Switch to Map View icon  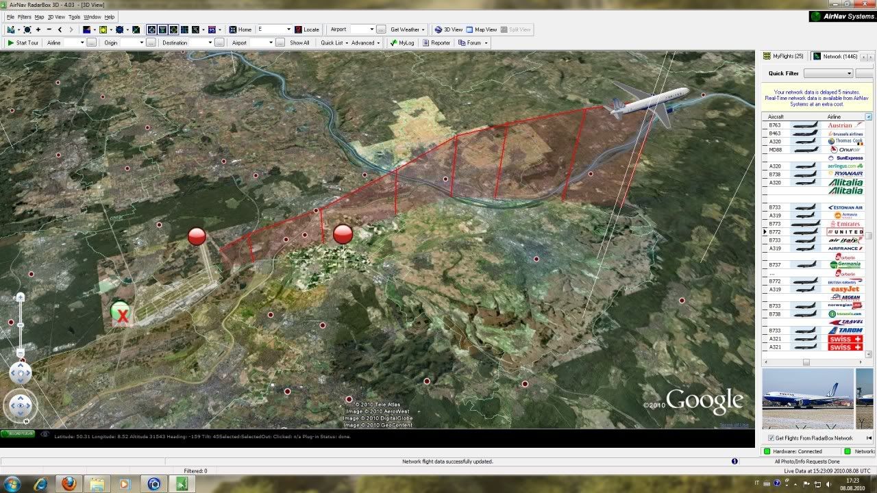[469, 29]
